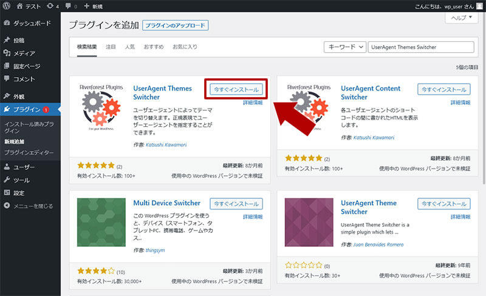Image resolution: width=486 pixels, height=296 pixels.
Task: Select the 検索結果 tab
Action: click(x=87, y=47)
